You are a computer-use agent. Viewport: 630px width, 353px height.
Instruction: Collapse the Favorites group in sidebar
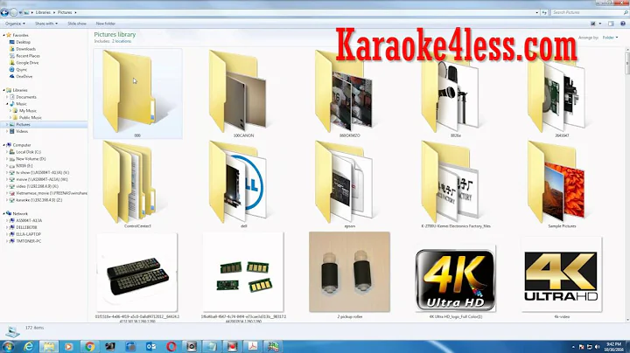[x=4, y=35]
